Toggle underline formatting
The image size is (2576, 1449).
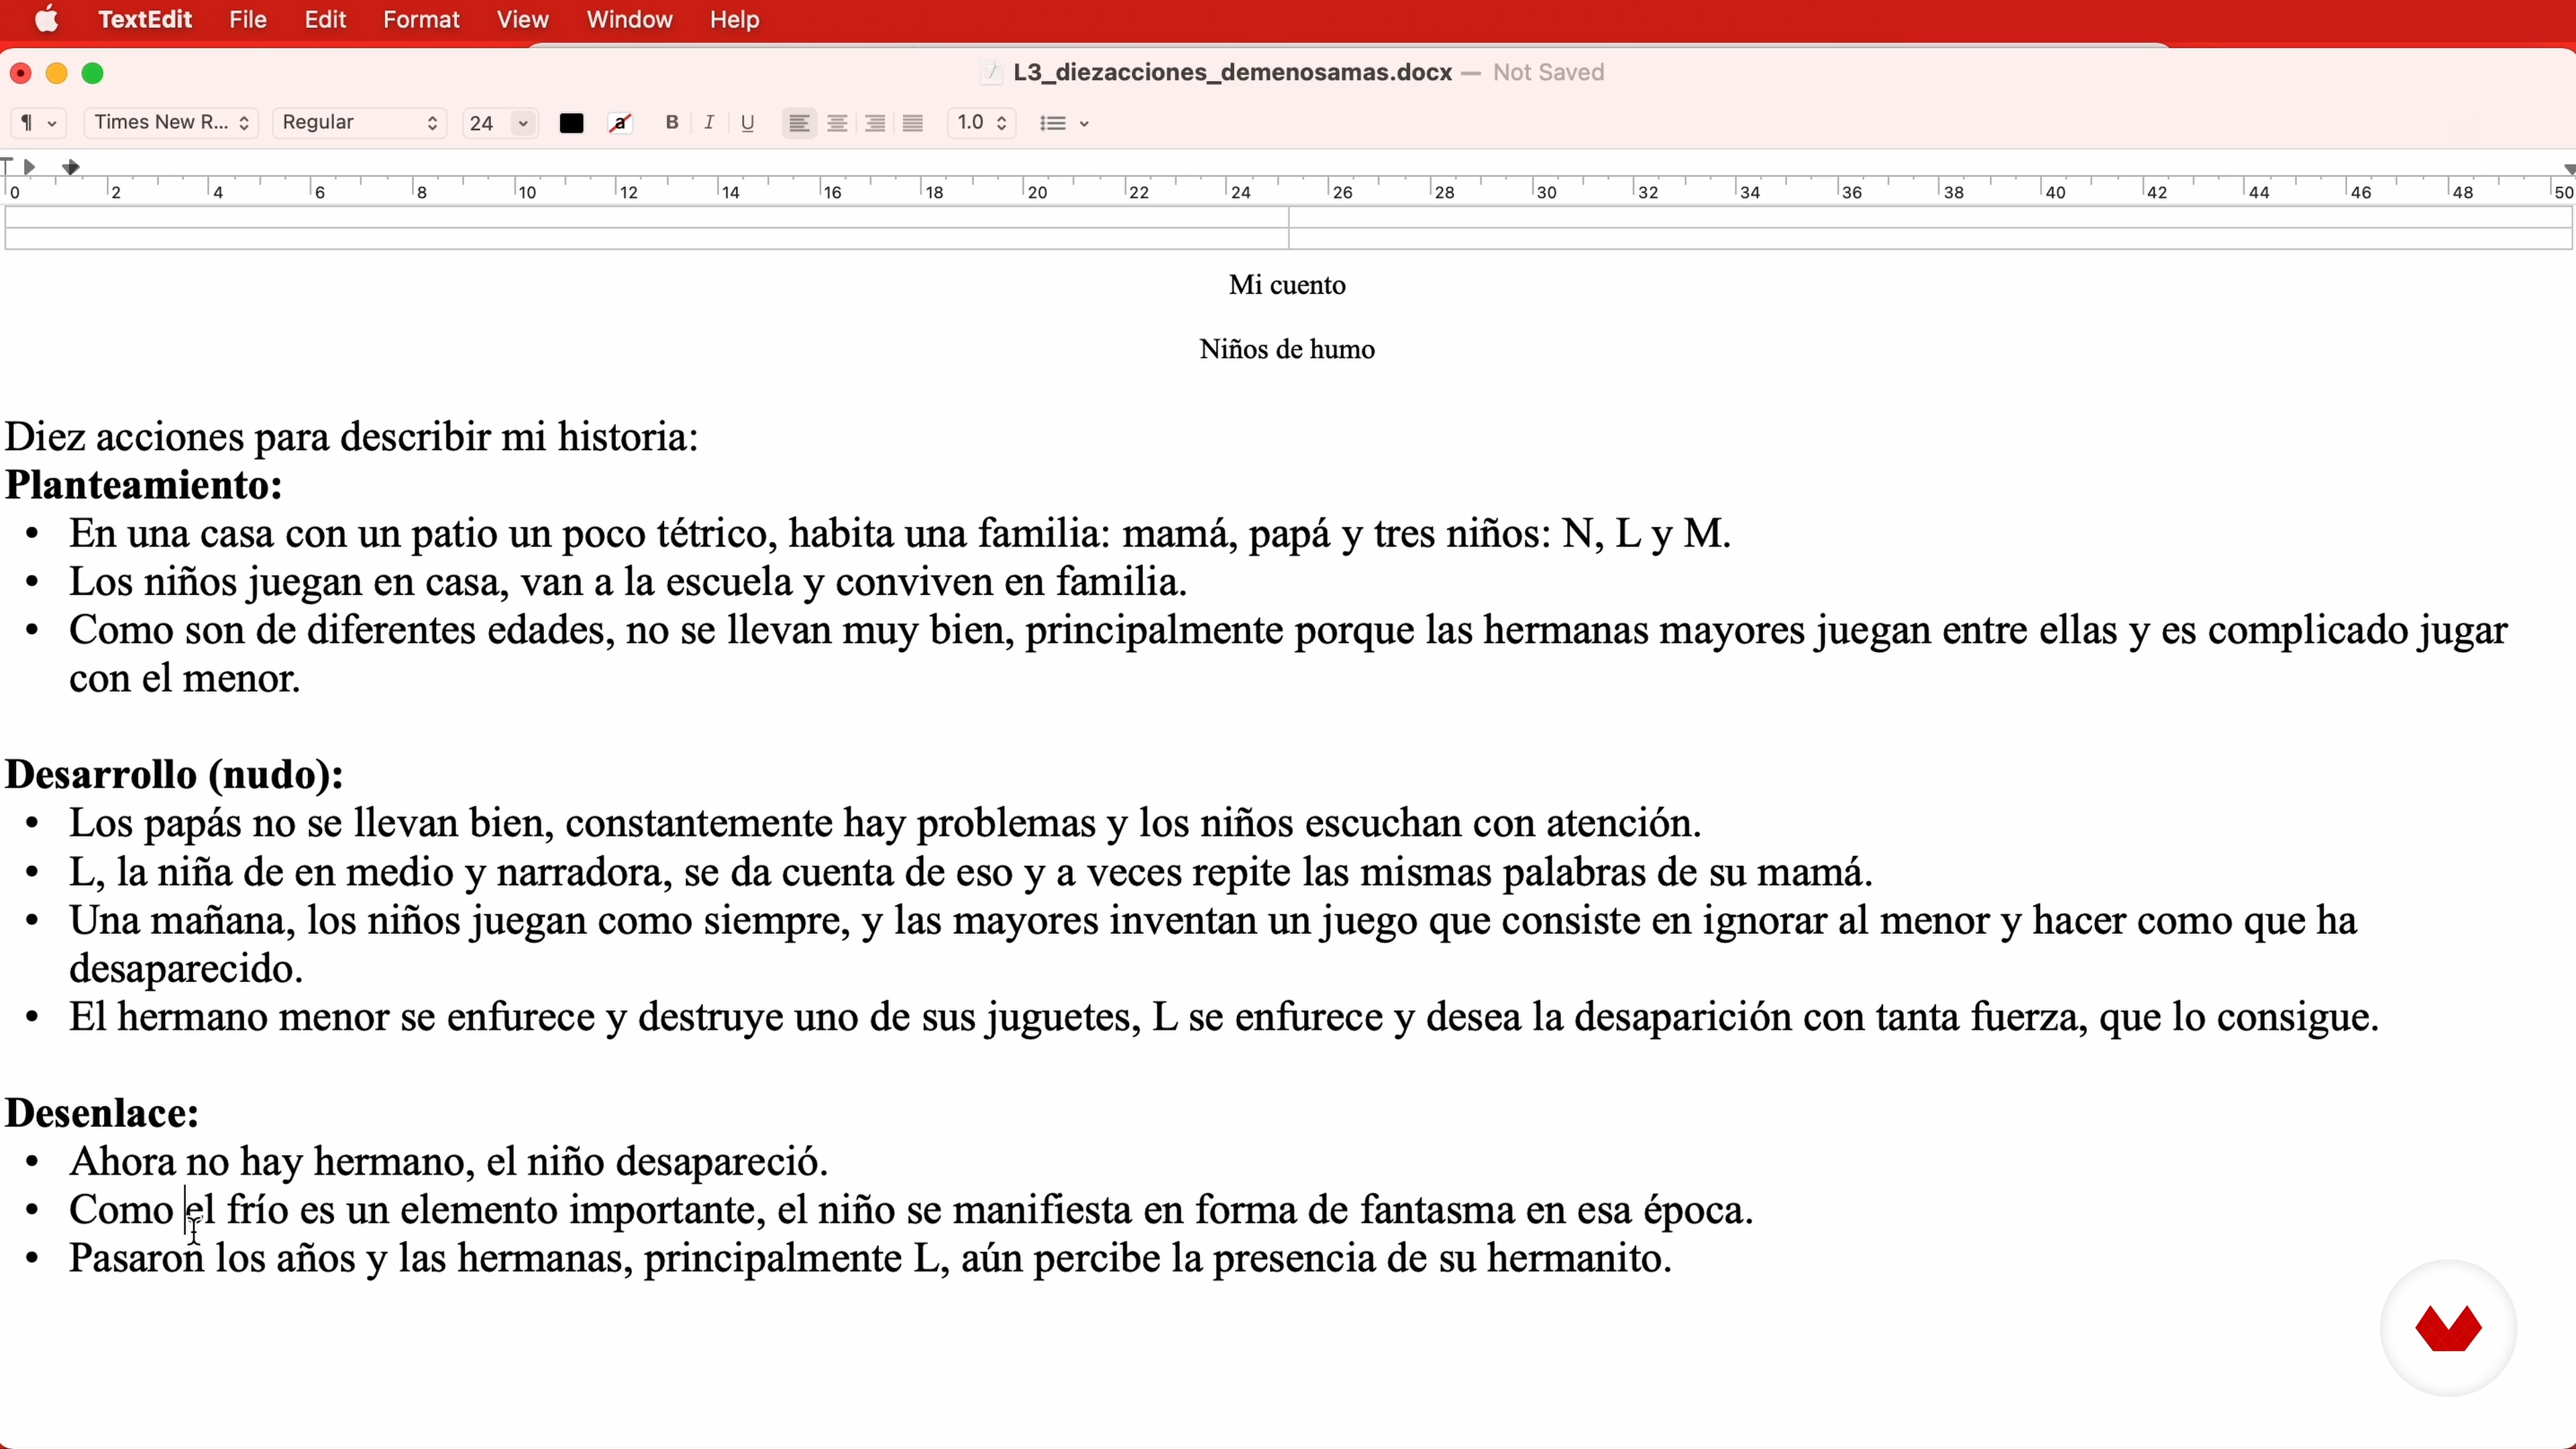click(747, 122)
